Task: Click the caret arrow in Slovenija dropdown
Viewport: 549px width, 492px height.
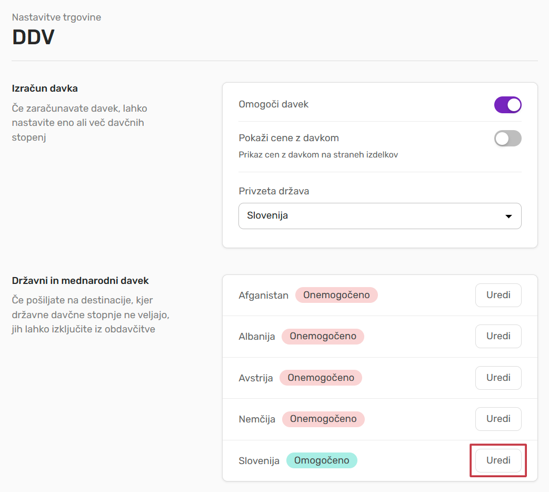Action: [x=508, y=217]
